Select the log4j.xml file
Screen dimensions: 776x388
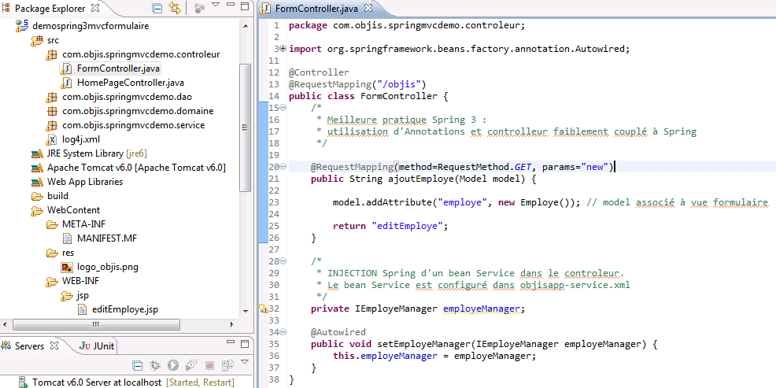point(81,139)
